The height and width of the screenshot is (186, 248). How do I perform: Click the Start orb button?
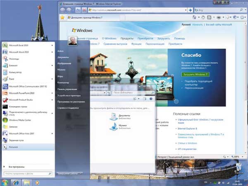(5, 183)
